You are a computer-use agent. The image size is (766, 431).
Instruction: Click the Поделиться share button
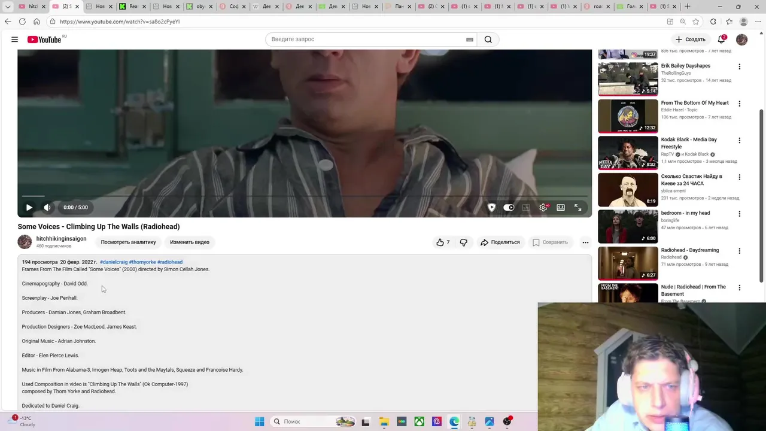click(x=500, y=242)
